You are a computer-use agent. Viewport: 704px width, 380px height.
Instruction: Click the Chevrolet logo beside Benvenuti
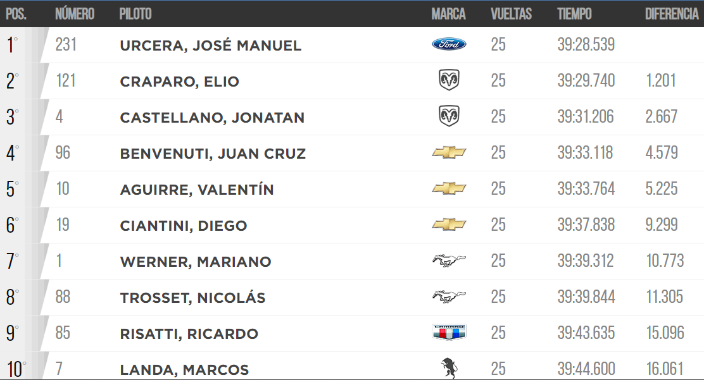pos(449,152)
